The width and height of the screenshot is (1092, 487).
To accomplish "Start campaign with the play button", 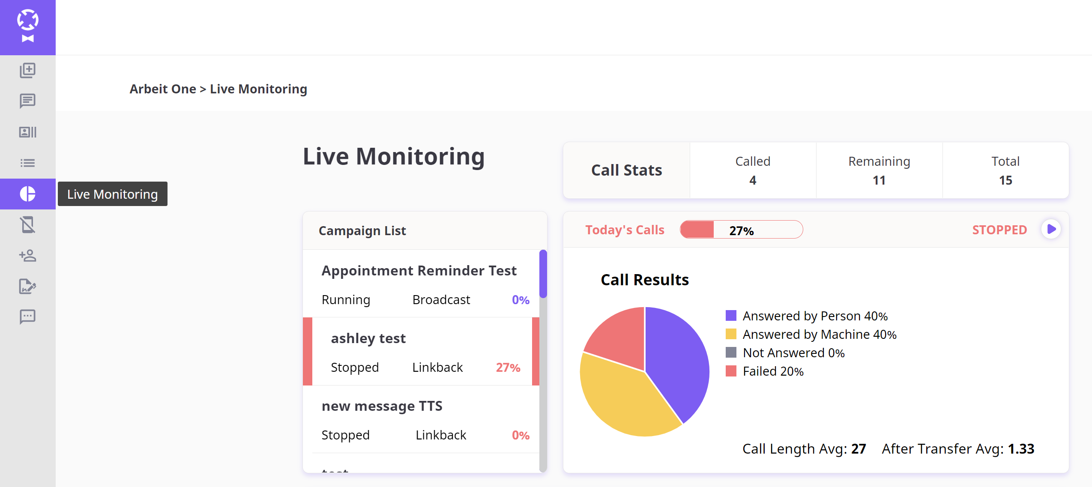I will coord(1051,230).
